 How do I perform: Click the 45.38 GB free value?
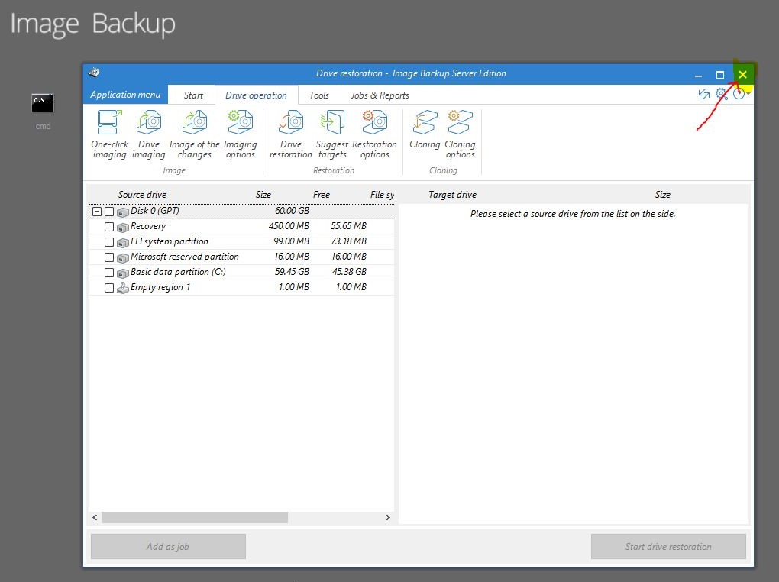tap(349, 272)
